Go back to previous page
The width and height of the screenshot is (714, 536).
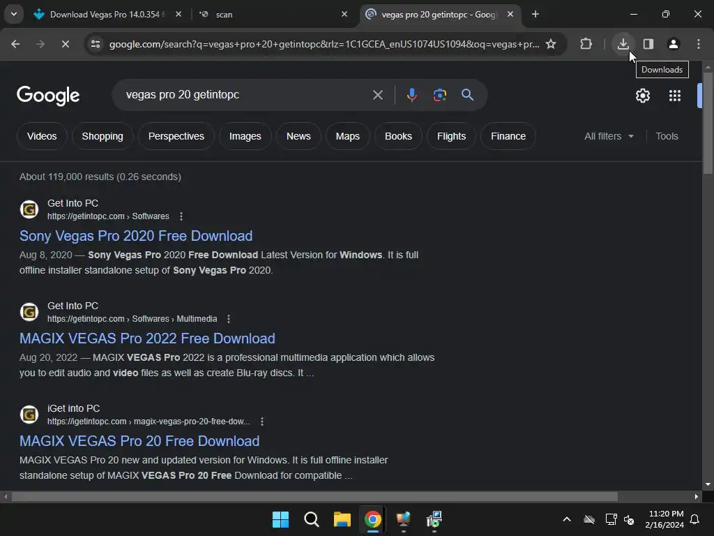(15, 44)
